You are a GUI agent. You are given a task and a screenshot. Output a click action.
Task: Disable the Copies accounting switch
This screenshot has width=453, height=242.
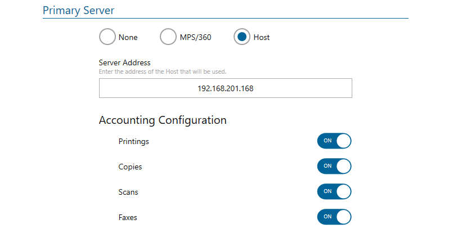334,166
